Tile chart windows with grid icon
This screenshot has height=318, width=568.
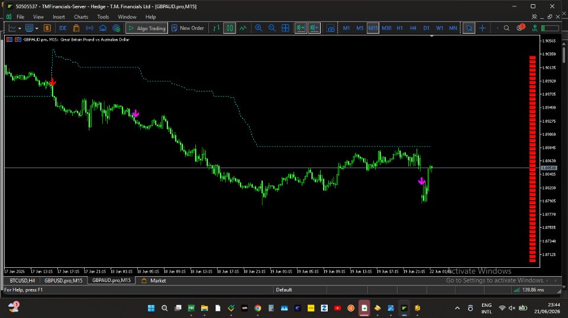(285, 28)
